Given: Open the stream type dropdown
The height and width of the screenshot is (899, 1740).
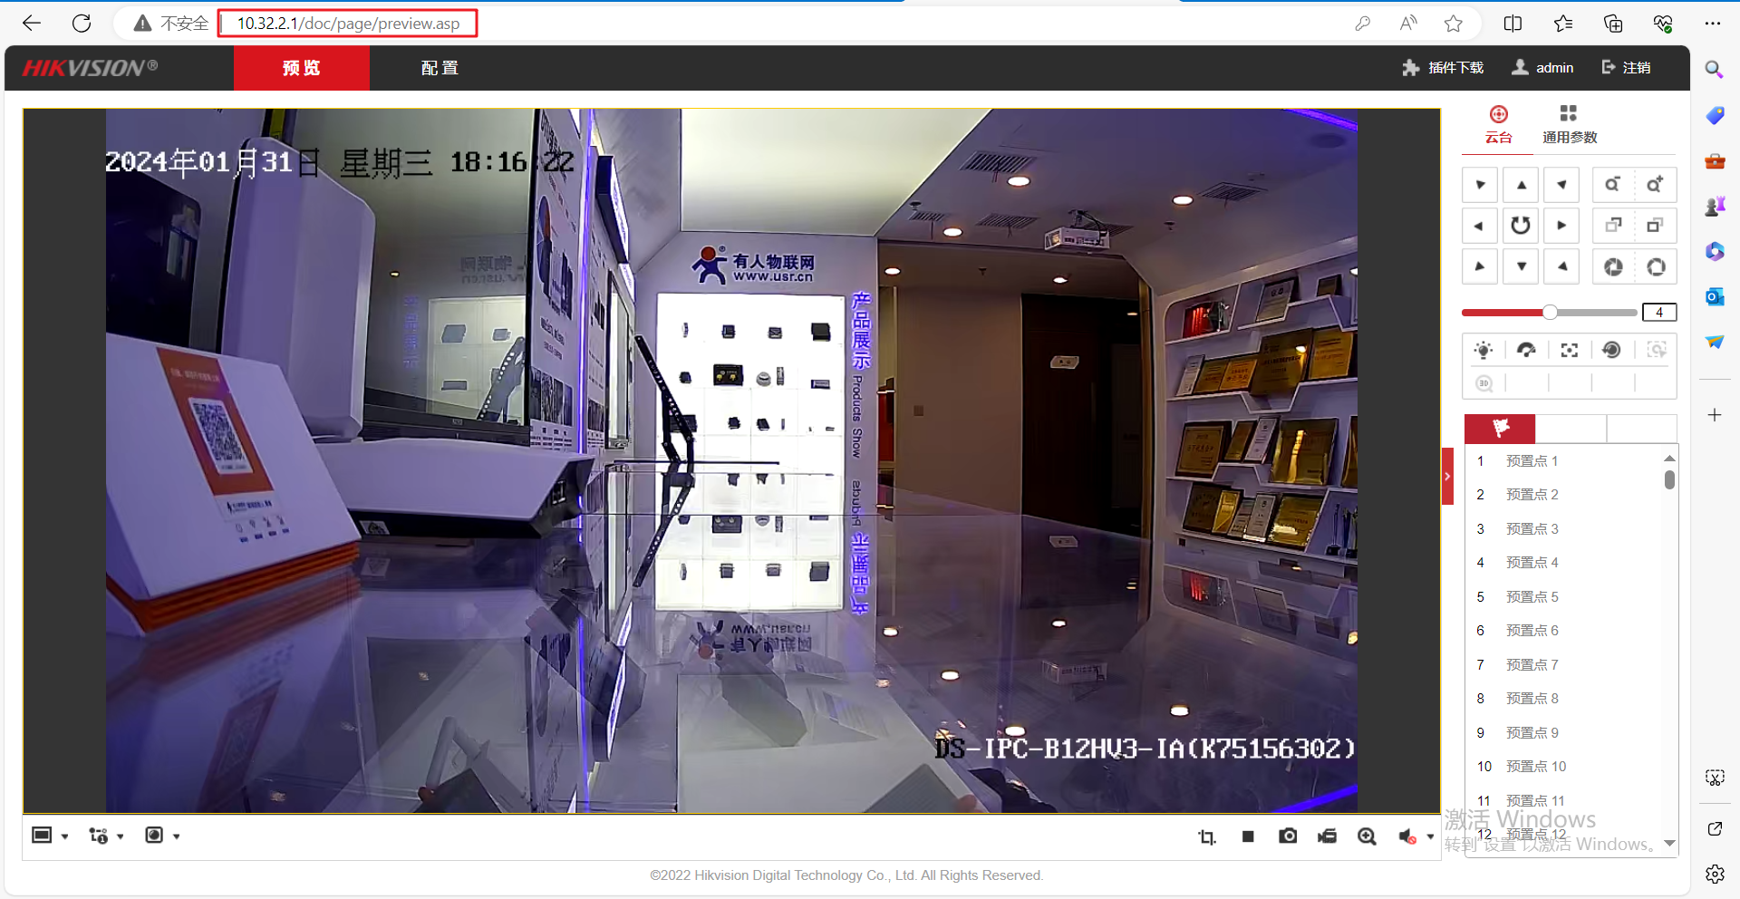Looking at the screenshot, I should point(106,836).
